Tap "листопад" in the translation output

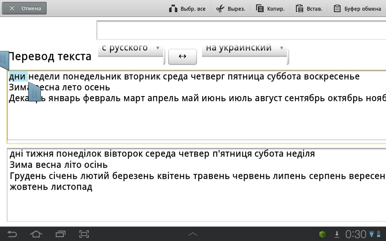72,187
